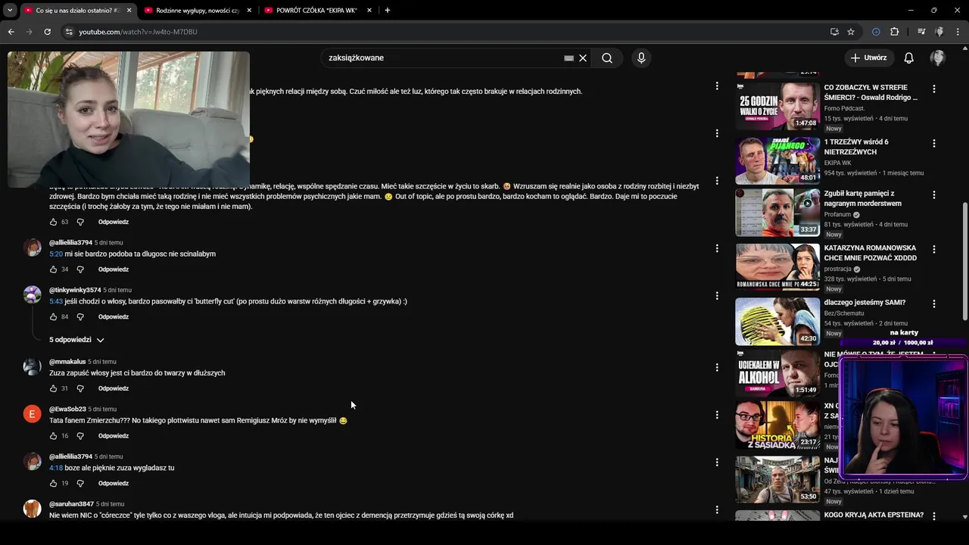The width and height of the screenshot is (969, 545).
Task: Open '25 godzin walki o życie' thumbnail
Action: click(777, 106)
